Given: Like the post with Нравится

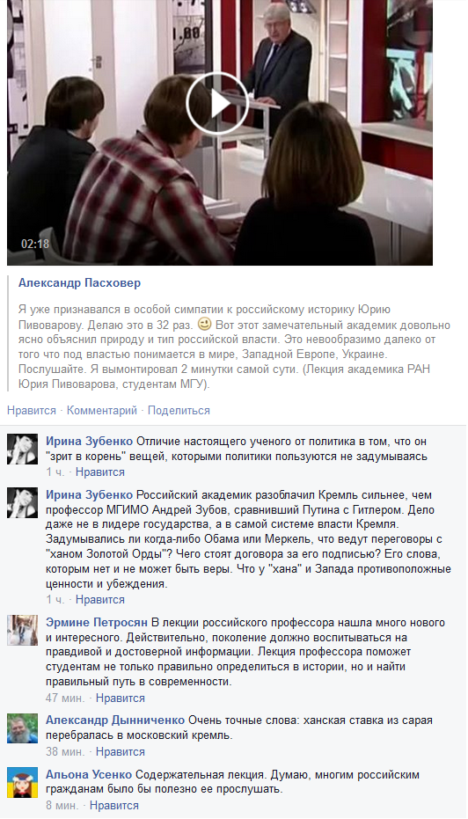Looking at the screenshot, I should pyautogui.click(x=32, y=411).
